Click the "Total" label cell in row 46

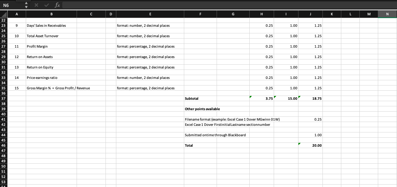201,145
